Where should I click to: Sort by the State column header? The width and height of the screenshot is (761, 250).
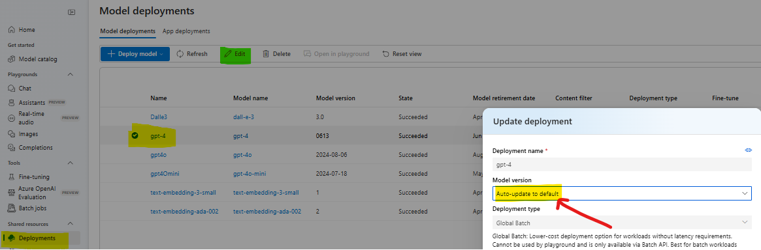(406, 98)
